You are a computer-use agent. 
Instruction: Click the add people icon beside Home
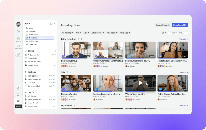tap(51, 23)
